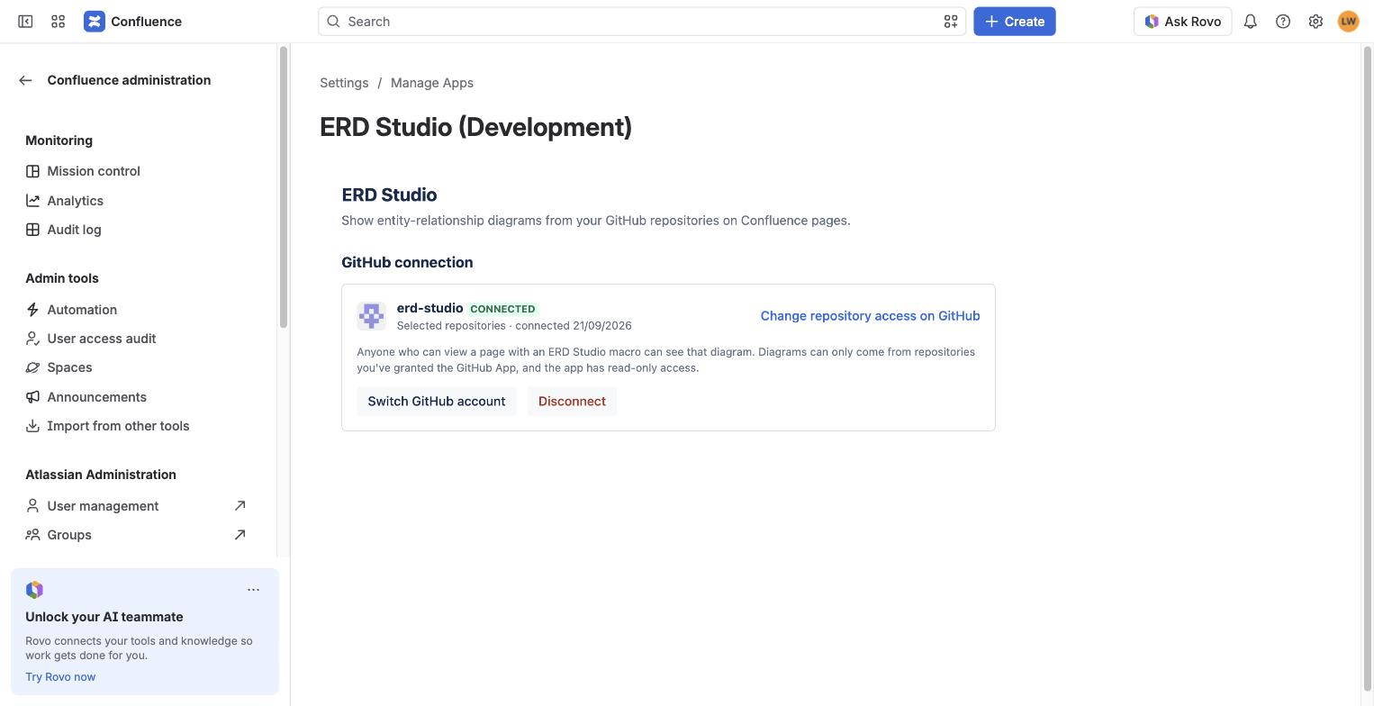
Task: Click the erd-studio GitHub app avatar
Action: [x=371, y=316]
